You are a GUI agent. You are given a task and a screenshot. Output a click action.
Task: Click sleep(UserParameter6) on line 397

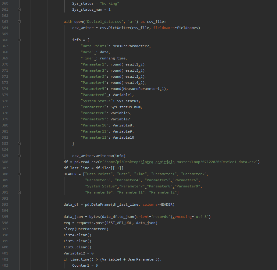(x=86, y=229)
